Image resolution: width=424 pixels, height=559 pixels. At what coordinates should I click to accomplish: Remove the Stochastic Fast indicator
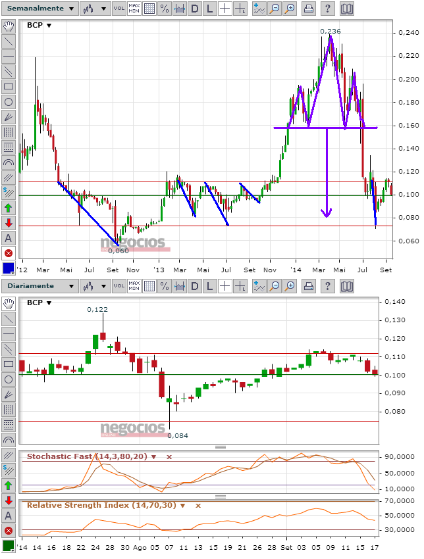tap(169, 456)
